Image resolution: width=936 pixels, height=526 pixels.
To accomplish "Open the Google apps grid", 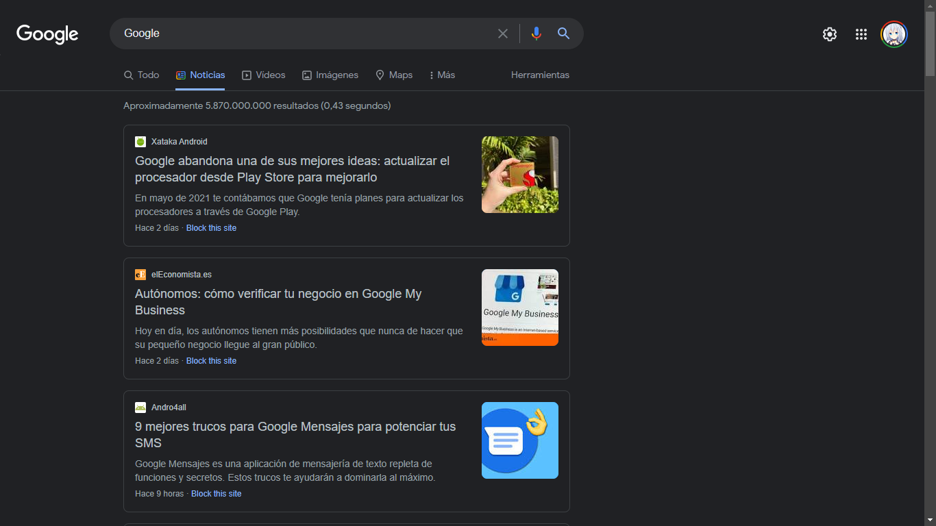I will pyautogui.click(x=861, y=34).
